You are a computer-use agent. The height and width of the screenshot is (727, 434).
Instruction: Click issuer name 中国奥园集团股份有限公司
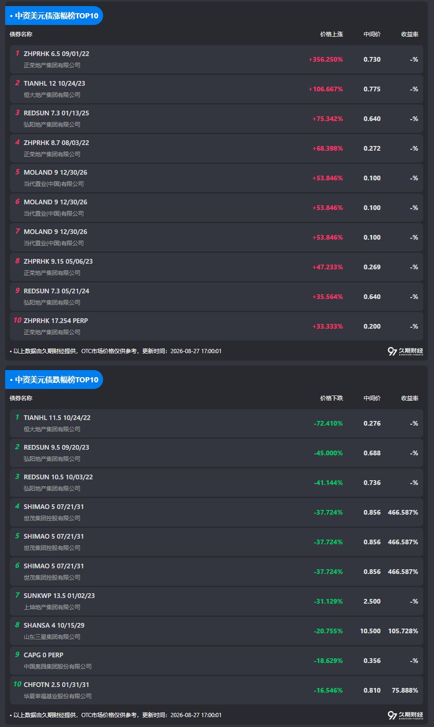point(58,667)
